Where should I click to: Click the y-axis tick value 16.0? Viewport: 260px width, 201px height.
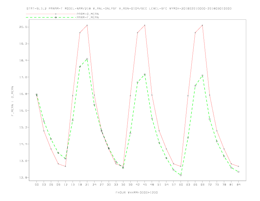coord(23,111)
